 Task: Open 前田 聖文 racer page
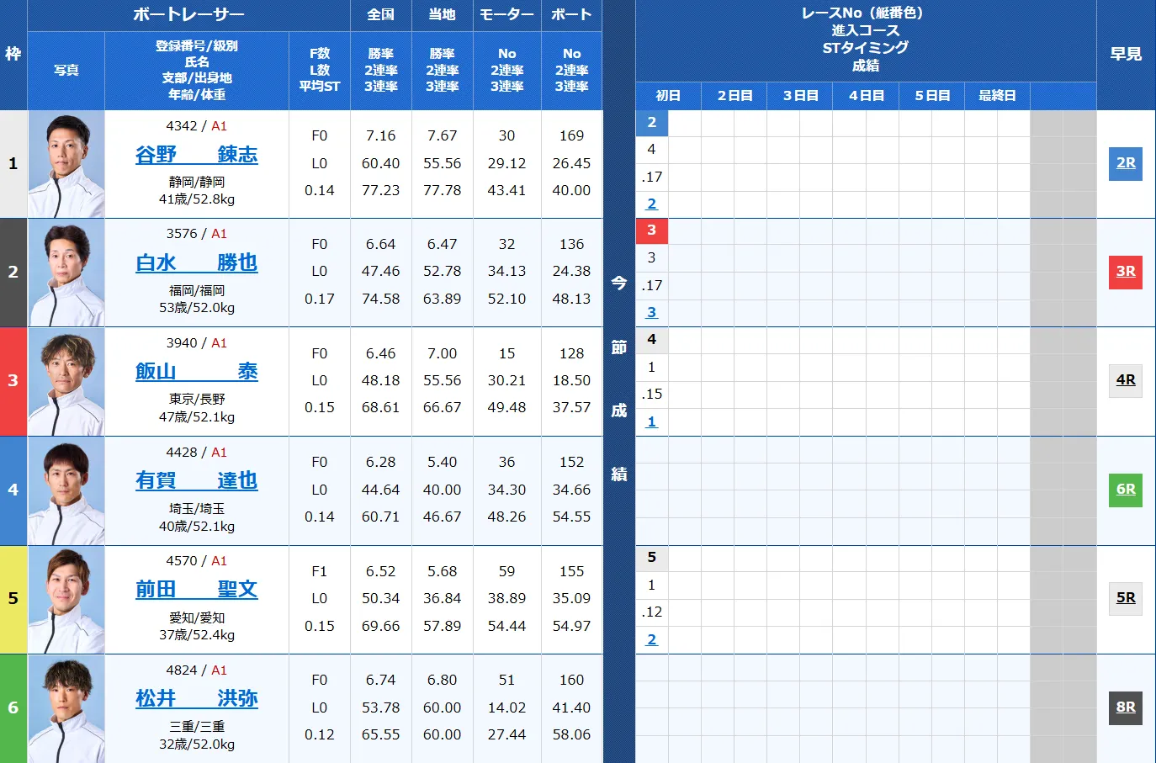pos(196,590)
